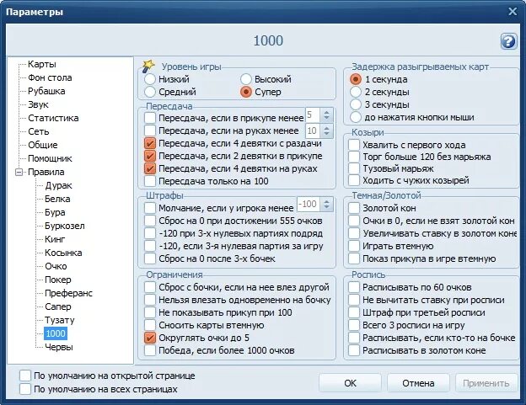Check По умолчанию на всех страницах
The image size is (526, 405).
click(25, 389)
